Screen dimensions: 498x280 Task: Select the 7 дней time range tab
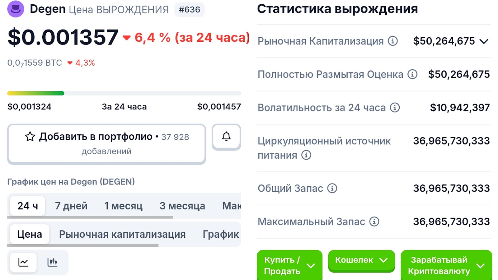click(x=71, y=206)
